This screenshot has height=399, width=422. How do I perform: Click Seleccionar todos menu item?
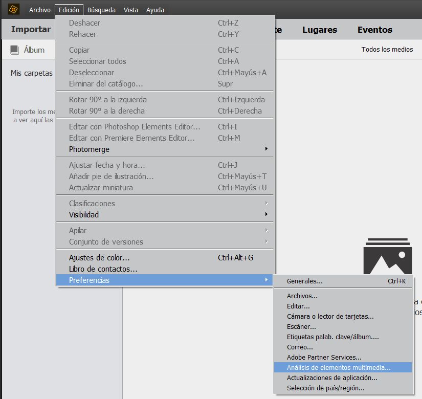coord(165,61)
